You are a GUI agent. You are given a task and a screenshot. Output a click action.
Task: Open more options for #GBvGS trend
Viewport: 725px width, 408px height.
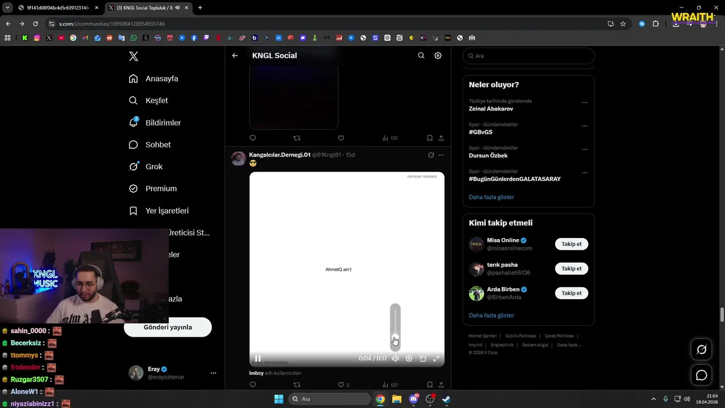coord(585,126)
